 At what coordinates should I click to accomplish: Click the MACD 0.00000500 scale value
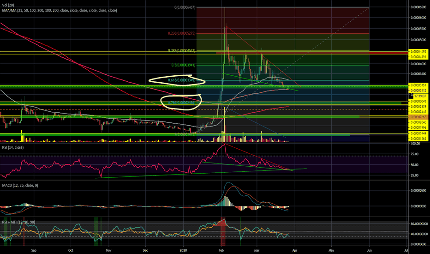[x=418, y=190]
